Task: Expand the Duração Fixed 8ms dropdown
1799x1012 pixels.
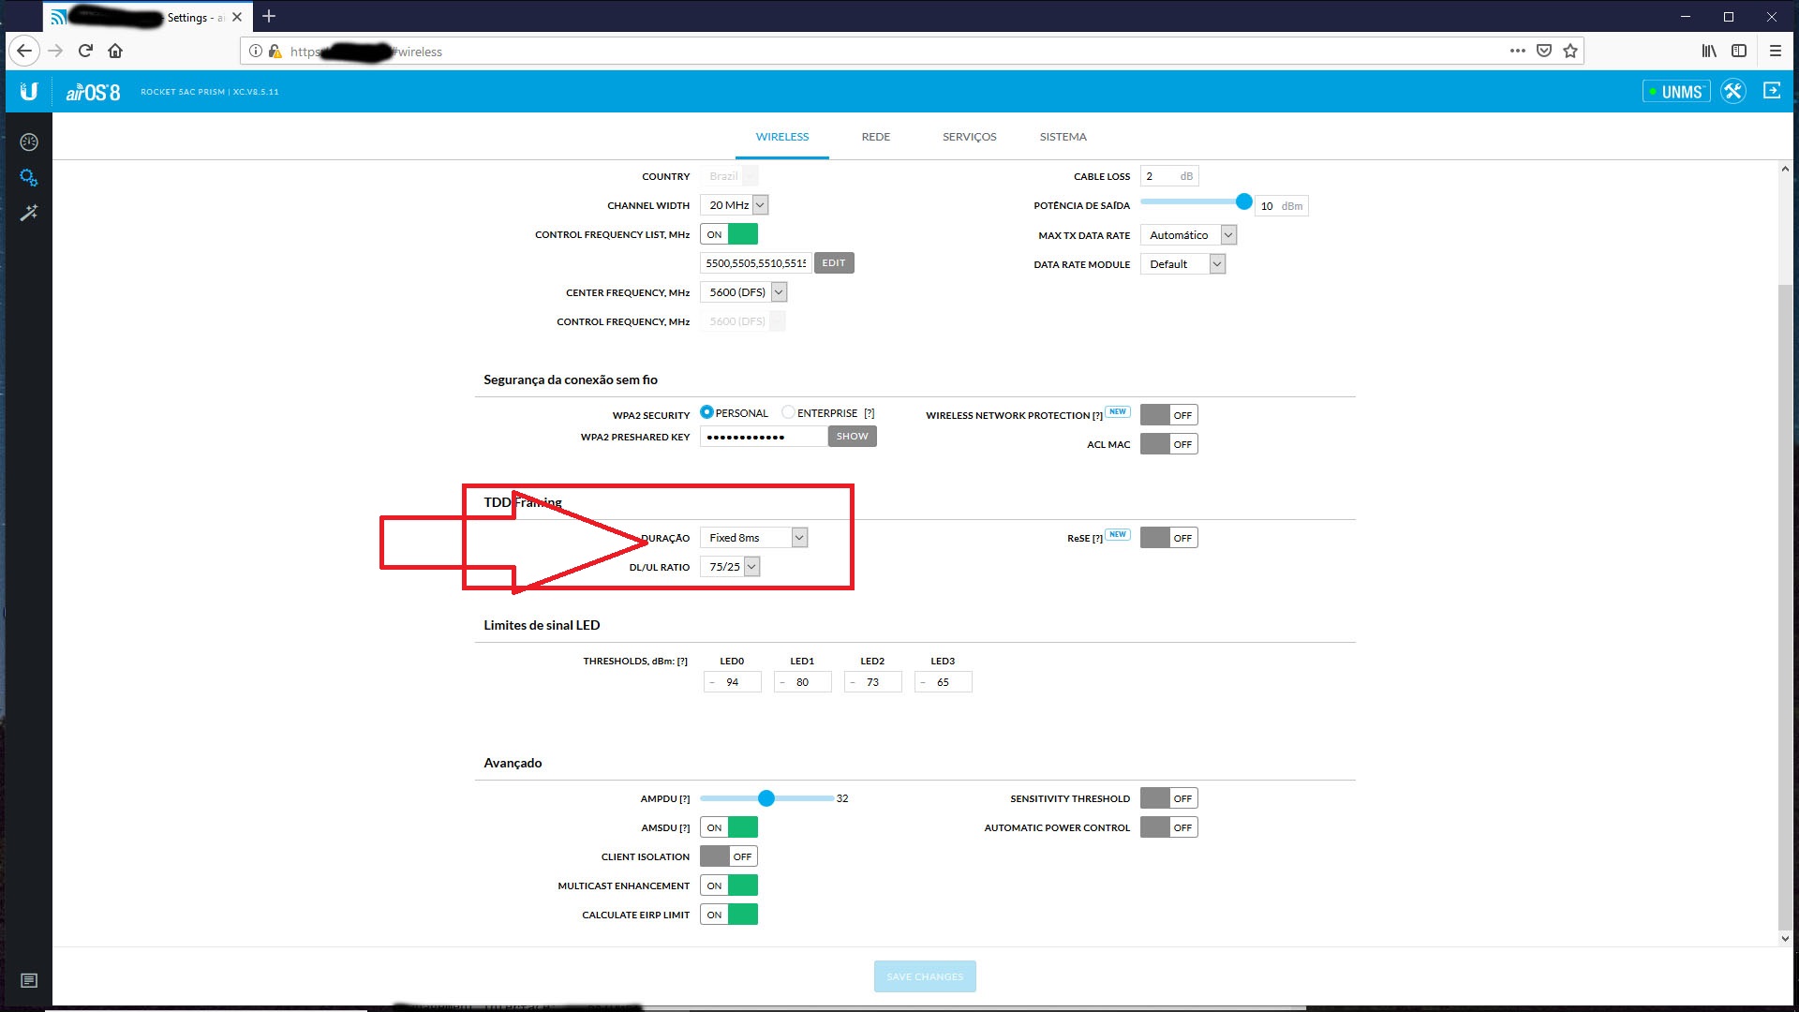Action: tap(754, 538)
